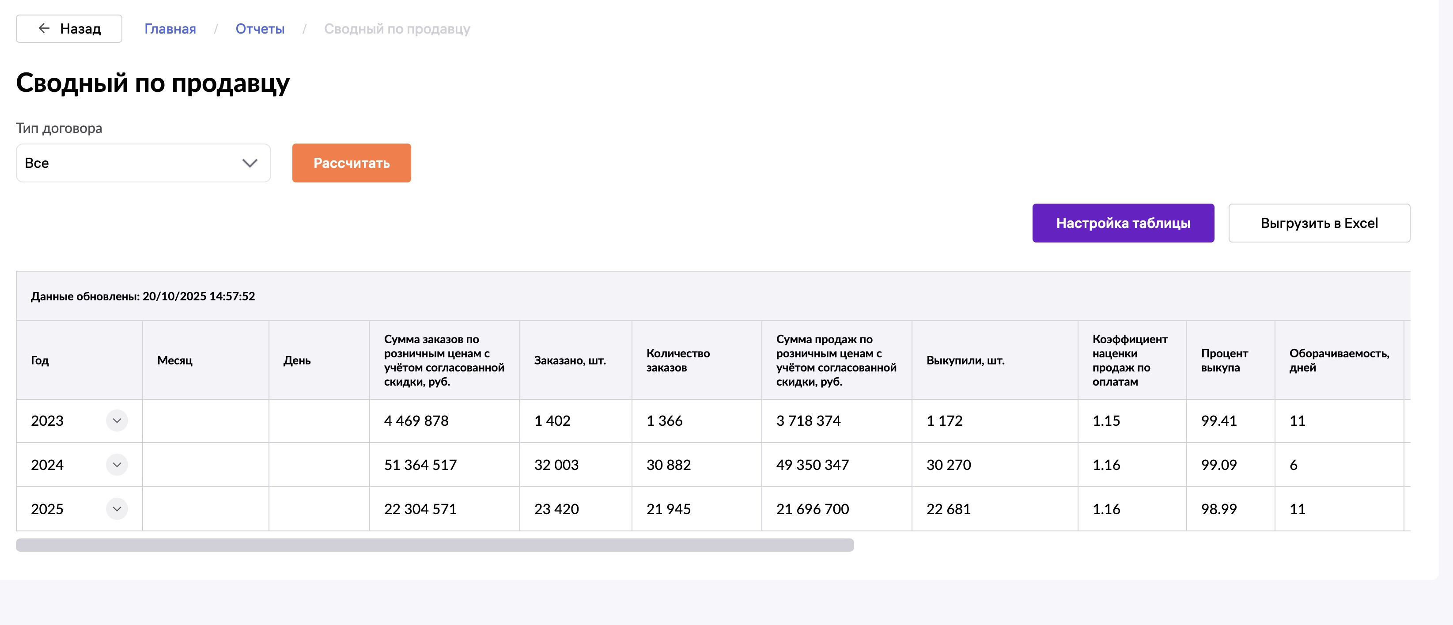Expand the 2025 year row

117,509
